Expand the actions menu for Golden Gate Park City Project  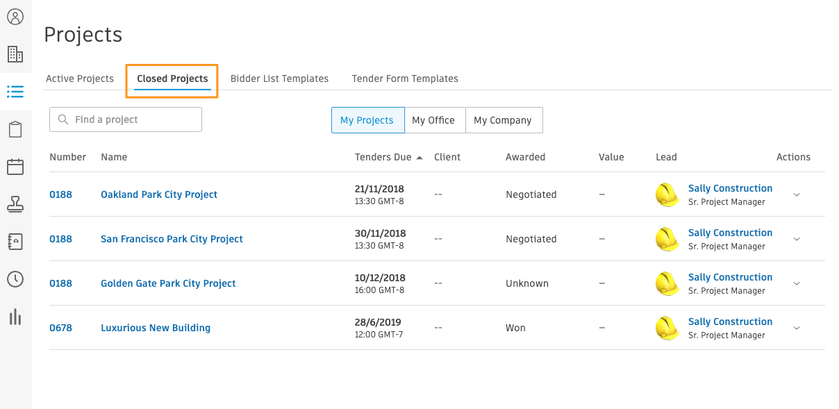(x=797, y=283)
